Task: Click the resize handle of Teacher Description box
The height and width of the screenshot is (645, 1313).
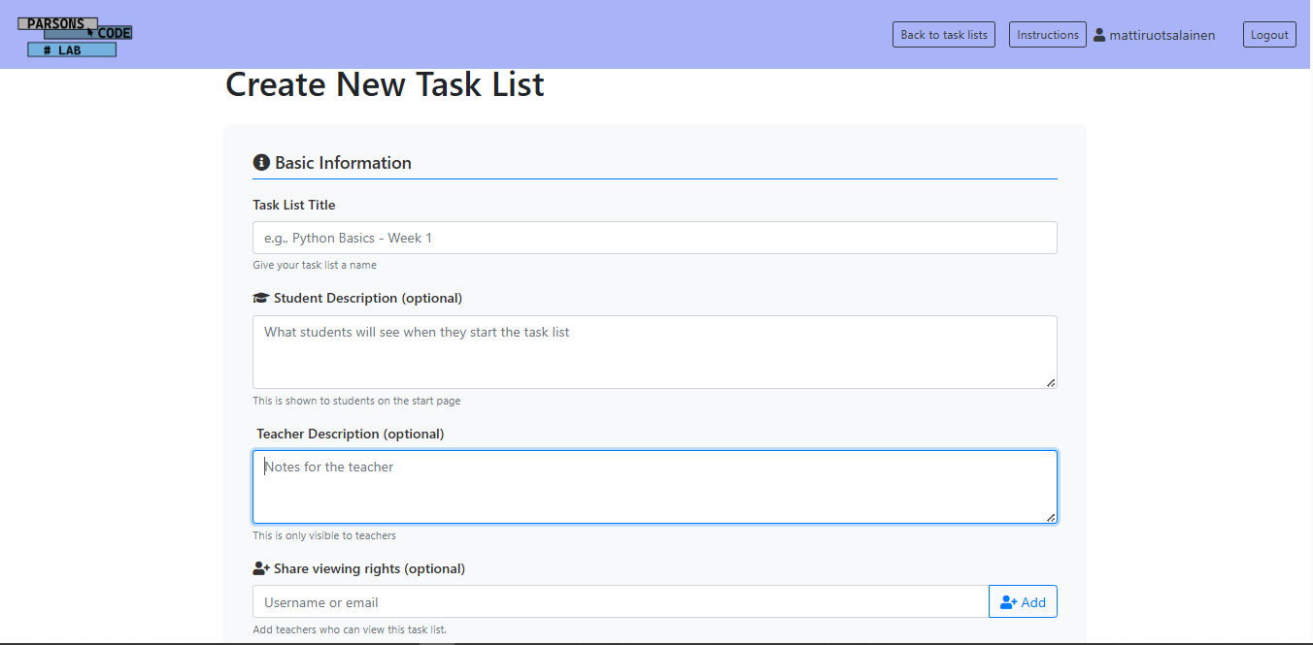Action: tap(1052, 520)
